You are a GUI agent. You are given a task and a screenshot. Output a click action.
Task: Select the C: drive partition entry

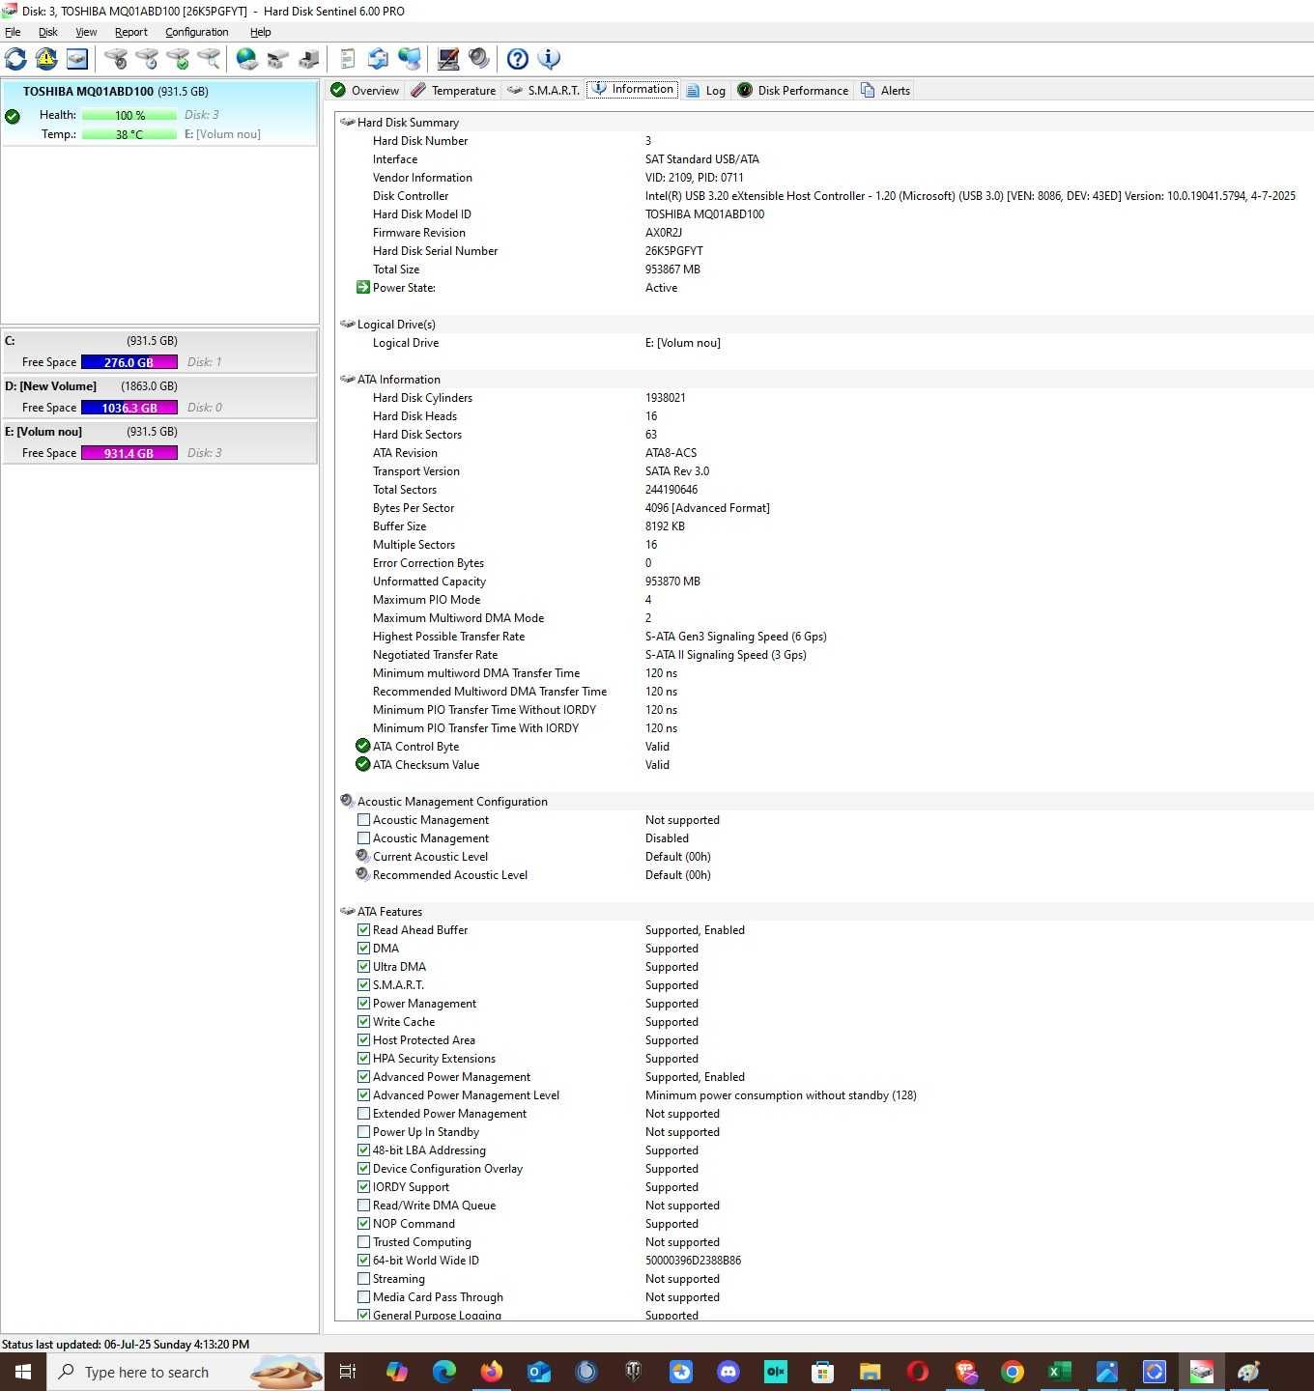159,352
